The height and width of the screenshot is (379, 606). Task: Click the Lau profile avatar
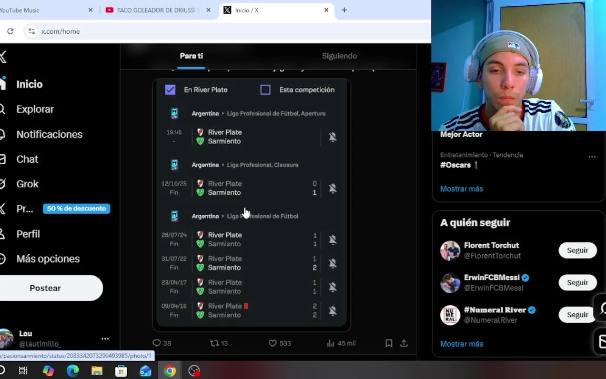coord(5,339)
